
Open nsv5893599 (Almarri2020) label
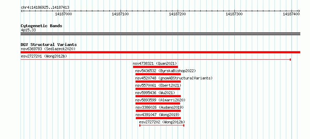click(161, 100)
